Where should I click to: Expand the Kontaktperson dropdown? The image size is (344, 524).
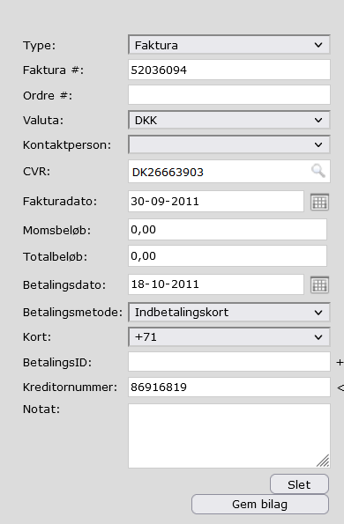(x=229, y=144)
